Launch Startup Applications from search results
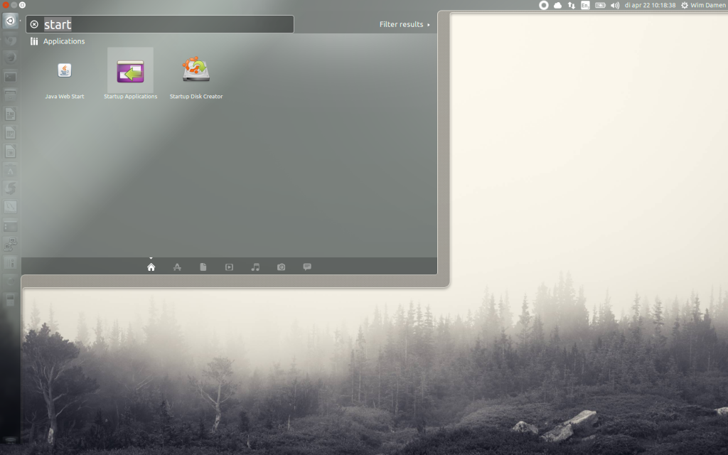Image resolution: width=728 pixels, height=455 pixels. [x=130, y=71]
